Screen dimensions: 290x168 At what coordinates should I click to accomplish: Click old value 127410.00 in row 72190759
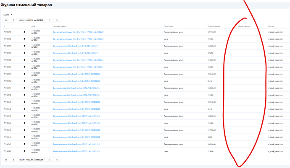(x=211, y=32)
